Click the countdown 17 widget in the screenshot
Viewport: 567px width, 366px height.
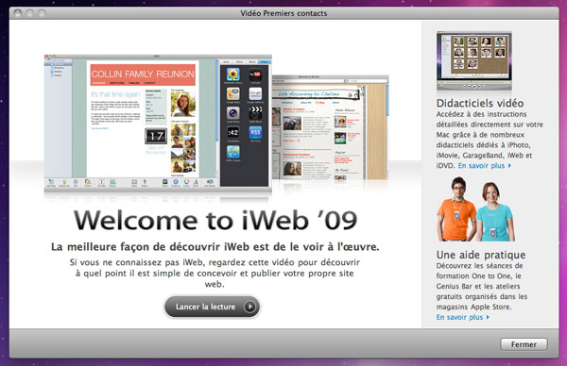coord(156,136)
